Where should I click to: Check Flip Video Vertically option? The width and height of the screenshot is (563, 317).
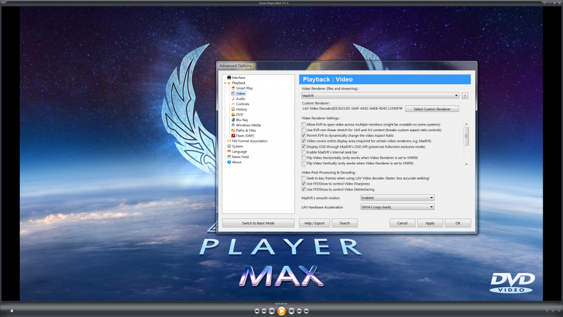pos(304,163)
